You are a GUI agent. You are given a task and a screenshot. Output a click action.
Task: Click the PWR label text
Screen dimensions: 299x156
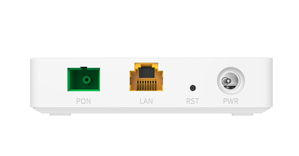click(231, 101)
